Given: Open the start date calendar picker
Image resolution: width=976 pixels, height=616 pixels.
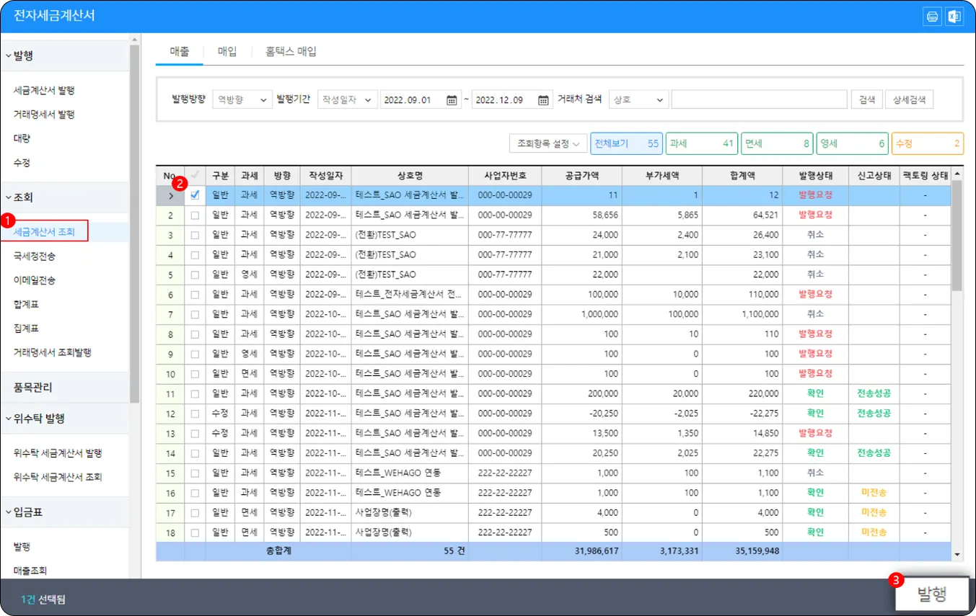Looking at the screenshot, I should [452, 100].
